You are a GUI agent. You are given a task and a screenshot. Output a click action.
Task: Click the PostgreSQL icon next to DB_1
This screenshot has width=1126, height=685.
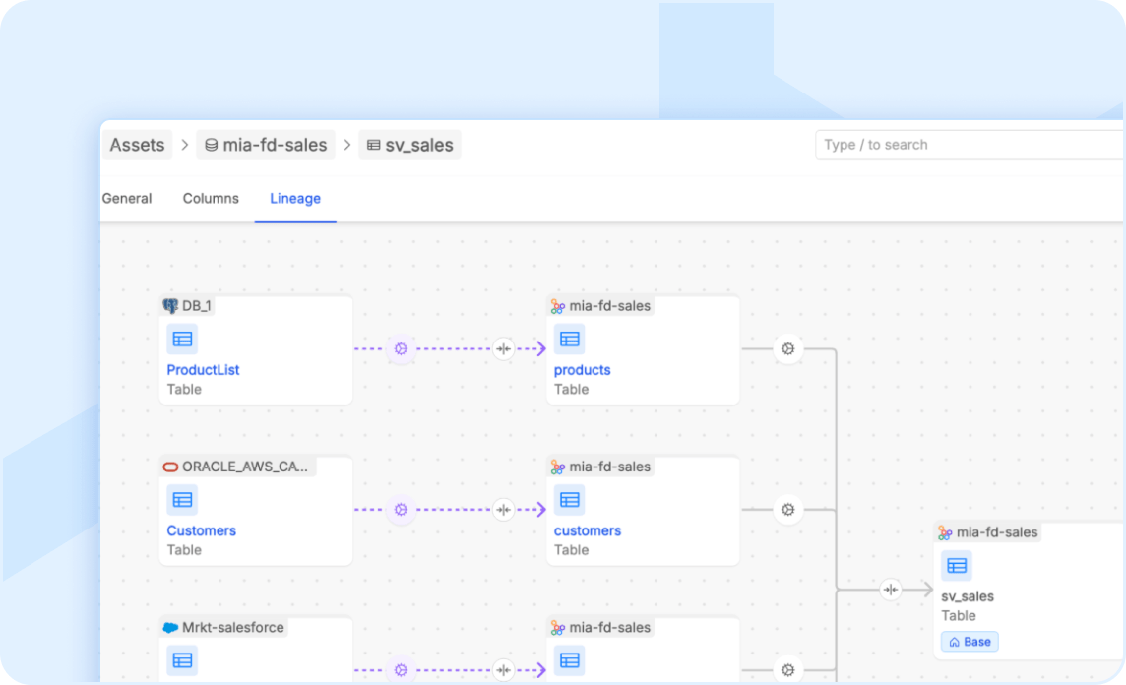click(x=170, y=306)
